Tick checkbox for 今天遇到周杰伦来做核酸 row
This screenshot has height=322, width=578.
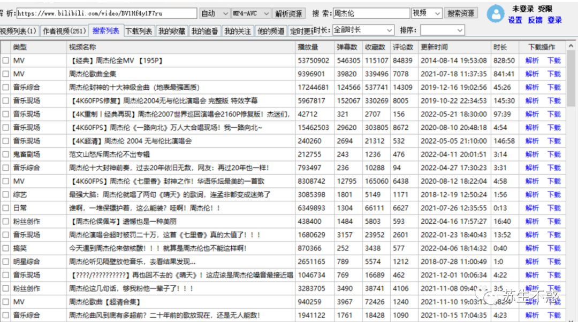[5, 248]
